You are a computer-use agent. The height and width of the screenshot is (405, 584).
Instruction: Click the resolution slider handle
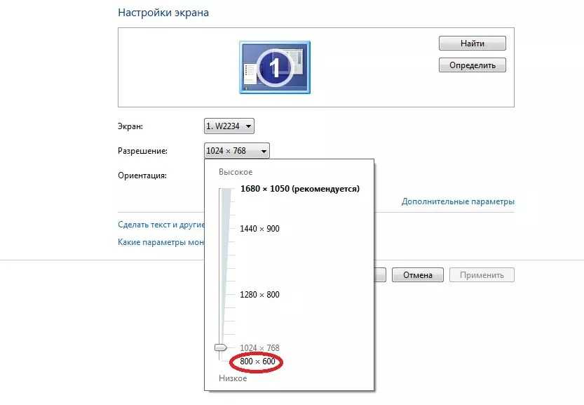tap(221, 347)
